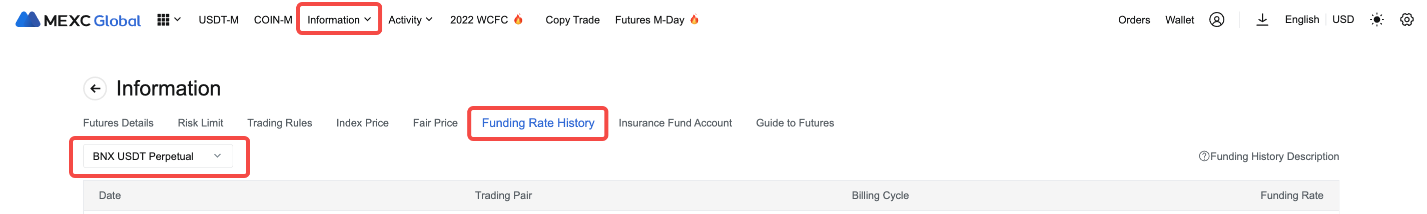Screen dimensions: 1427x214
Task: Open the settings gear icon
Action: (x=1406, y=20)
